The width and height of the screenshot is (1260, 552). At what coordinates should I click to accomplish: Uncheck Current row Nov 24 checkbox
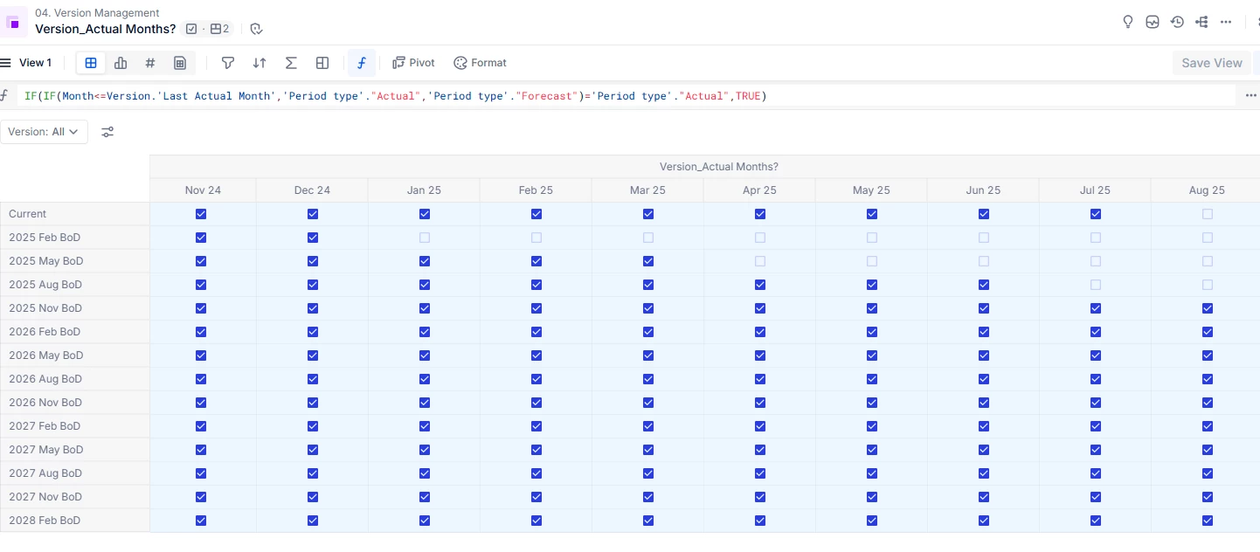coord(201,214)
